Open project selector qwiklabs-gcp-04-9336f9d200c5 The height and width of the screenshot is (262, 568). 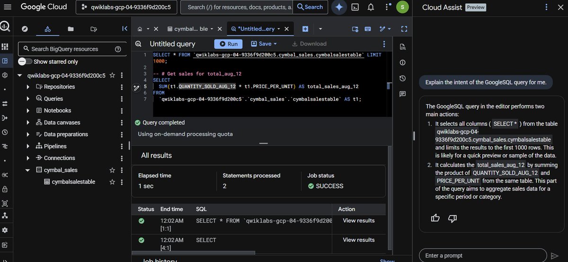tap(126, 7)
